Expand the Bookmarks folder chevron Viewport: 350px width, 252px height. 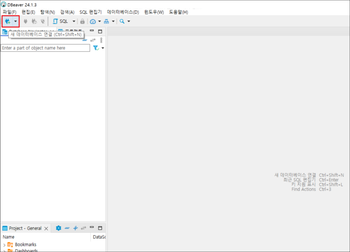click(4, 245)
